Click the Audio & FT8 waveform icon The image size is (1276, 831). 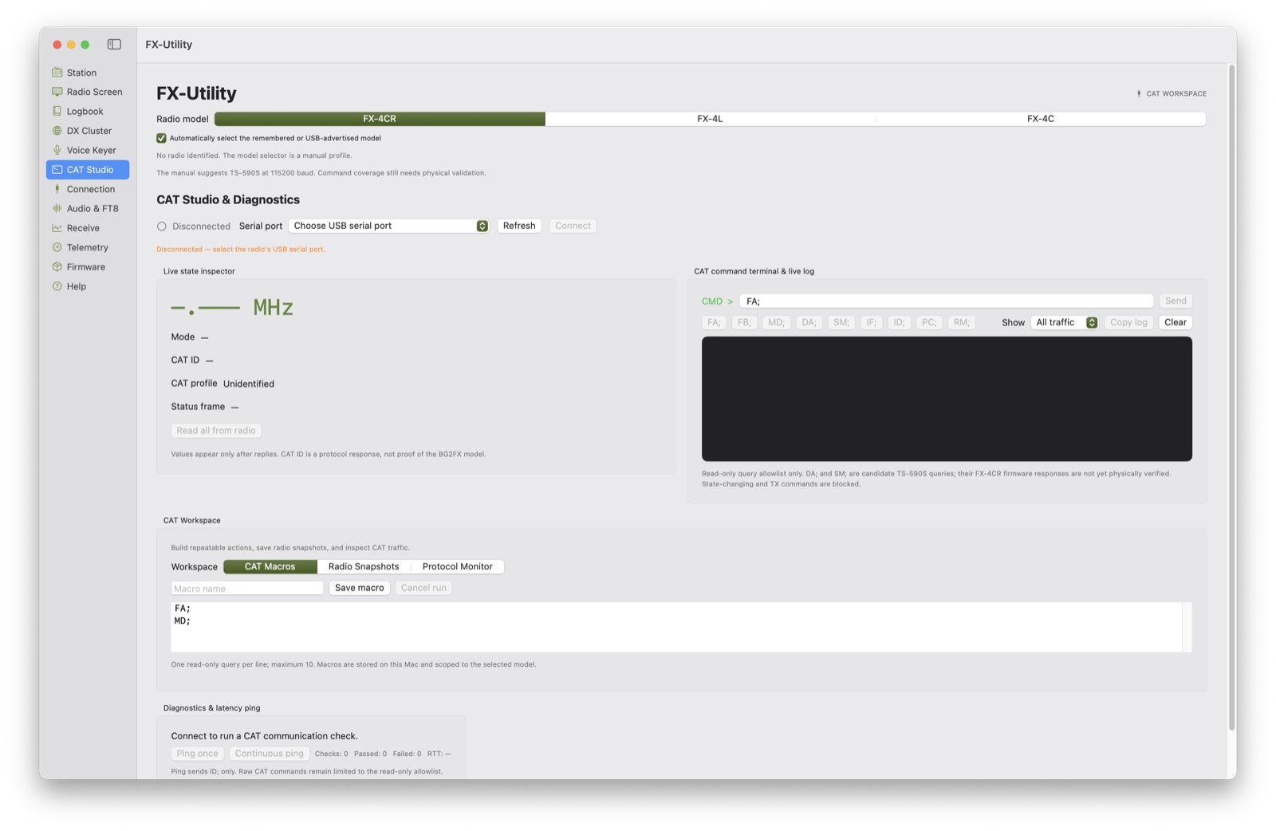click(57, 208)
